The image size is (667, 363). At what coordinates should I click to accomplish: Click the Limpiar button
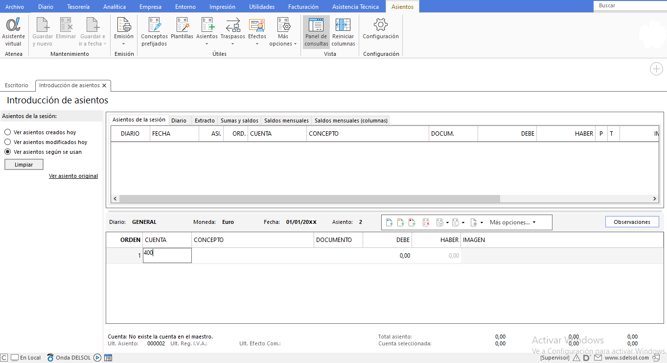24,165
